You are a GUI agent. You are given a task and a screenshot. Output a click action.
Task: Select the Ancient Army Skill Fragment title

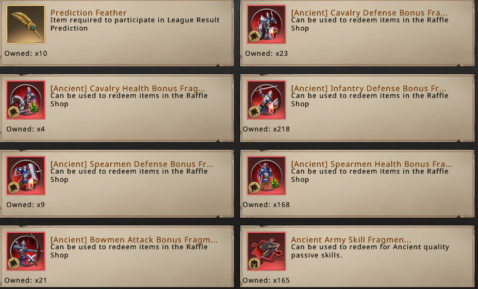351,240
